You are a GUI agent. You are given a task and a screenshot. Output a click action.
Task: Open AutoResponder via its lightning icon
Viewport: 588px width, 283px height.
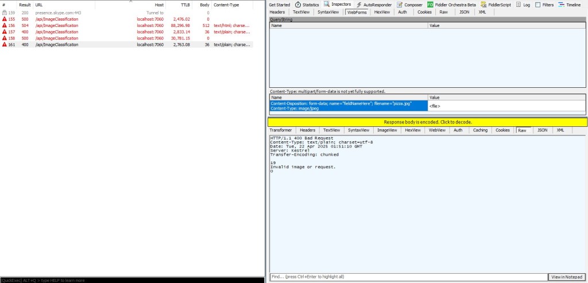click(x=359, y=5)
